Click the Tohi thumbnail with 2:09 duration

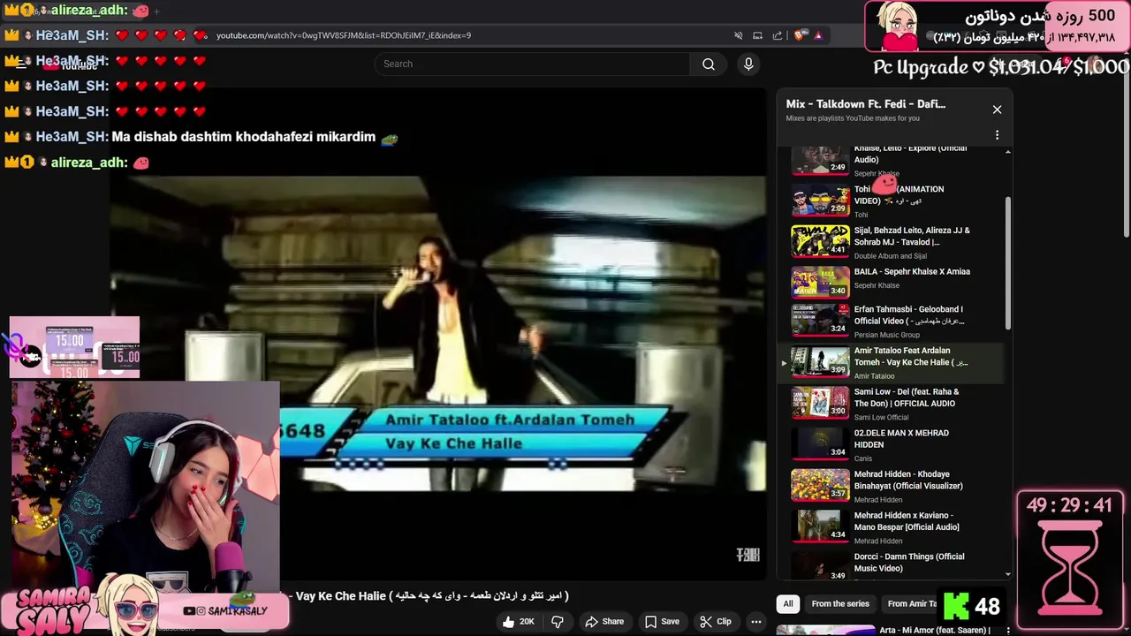tap(820, 201)
